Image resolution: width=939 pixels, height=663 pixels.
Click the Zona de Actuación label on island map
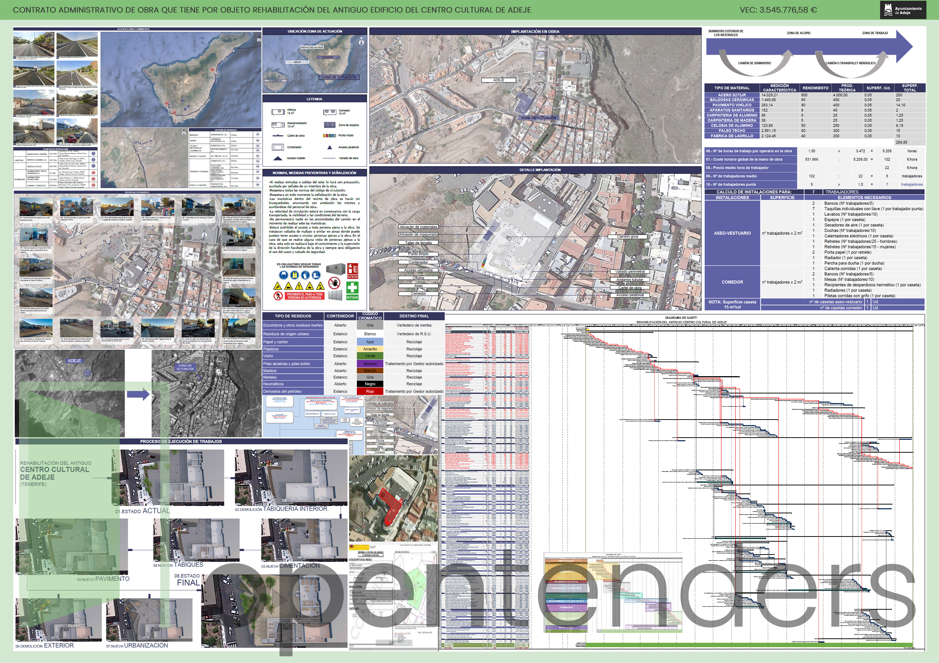pyautogui.click(x=339, y=77)
